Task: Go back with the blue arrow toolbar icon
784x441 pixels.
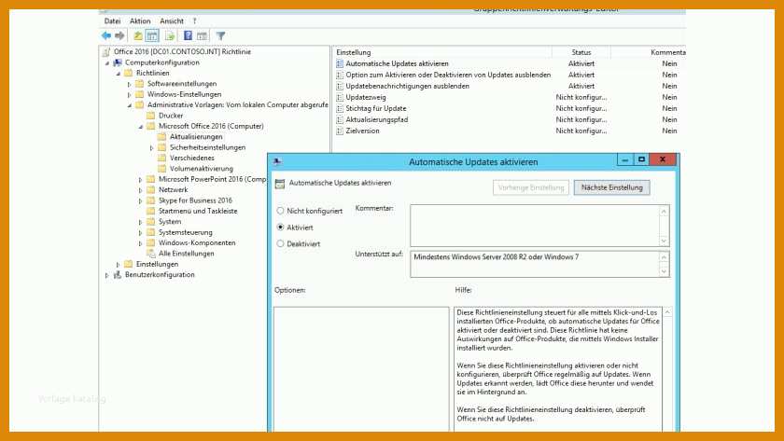Action: [x=106, y=36]
